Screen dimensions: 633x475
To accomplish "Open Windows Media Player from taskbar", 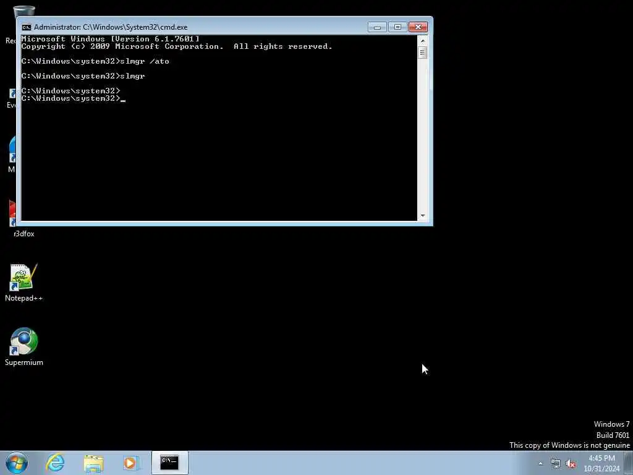I will tap(131, 463).
